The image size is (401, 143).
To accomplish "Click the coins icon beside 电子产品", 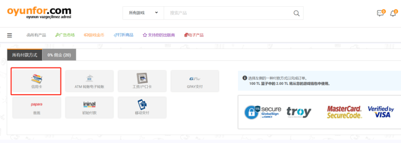I will click(x=186, y=35).
